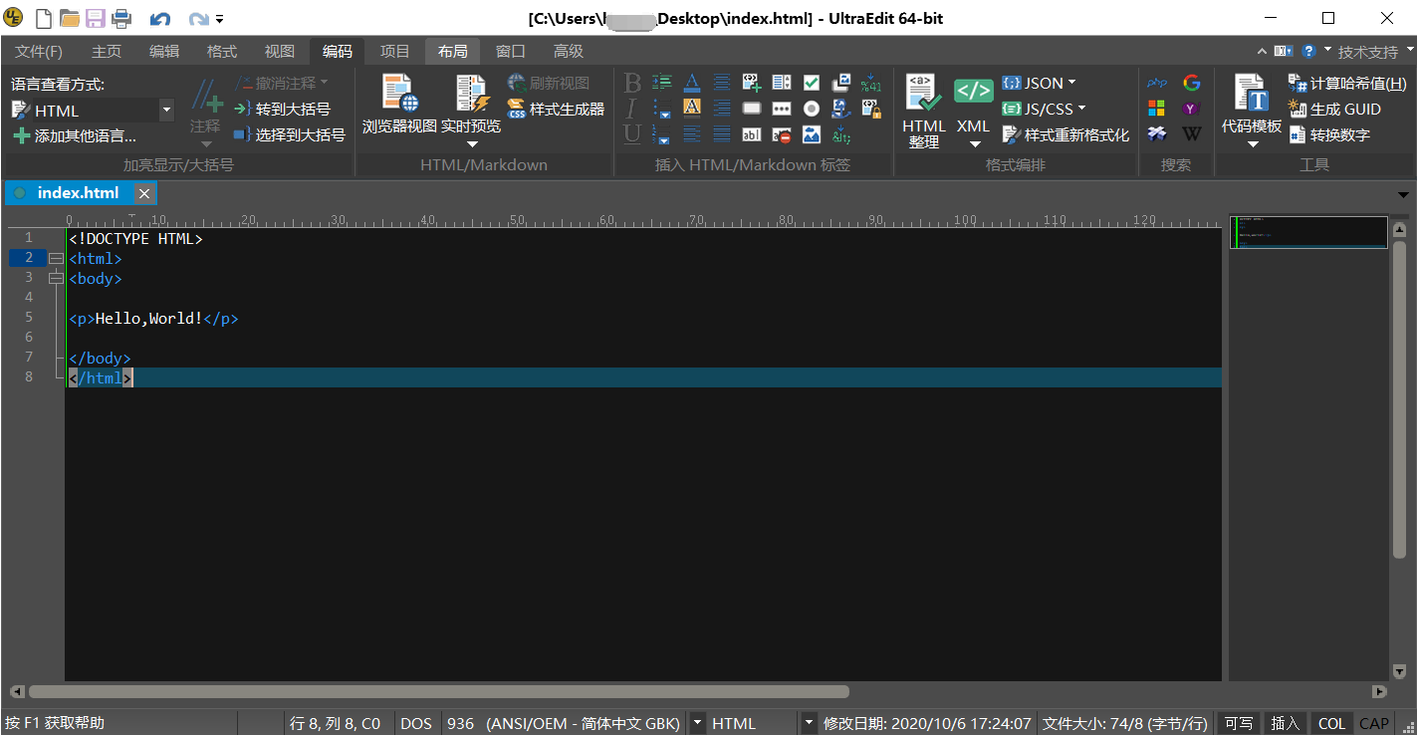
Task: Save file using the floppy disk icon
Action: [x=95, y=18]
